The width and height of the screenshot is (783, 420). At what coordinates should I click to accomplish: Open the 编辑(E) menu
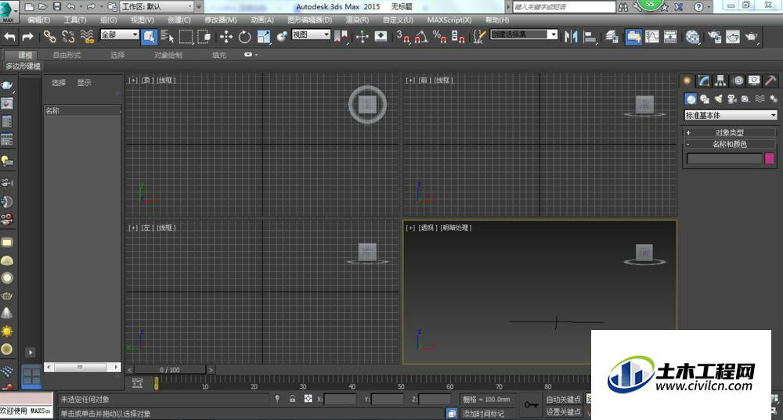[38, 20]
